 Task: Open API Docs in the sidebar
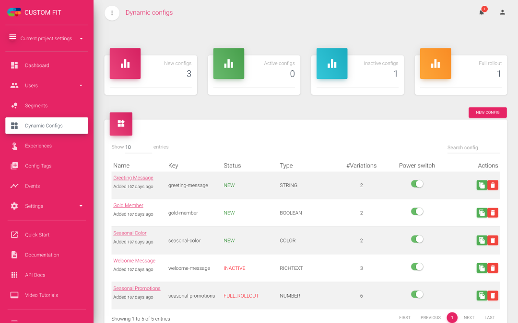(x=47, y=275)
